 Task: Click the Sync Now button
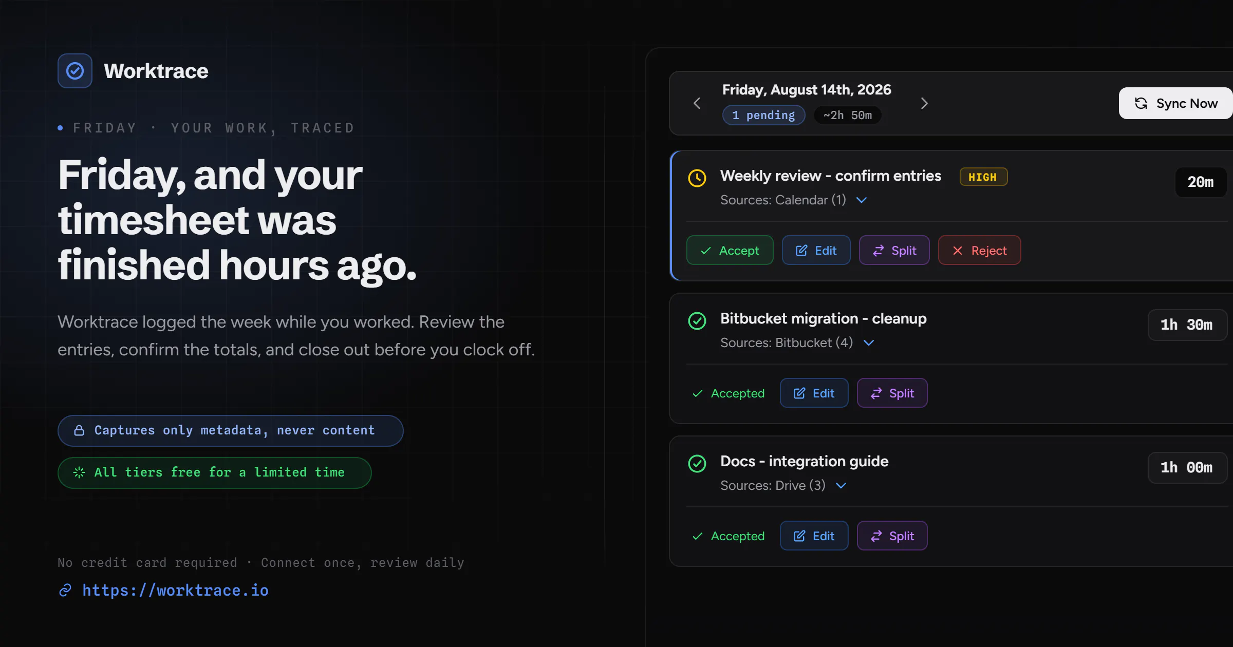1175,103
